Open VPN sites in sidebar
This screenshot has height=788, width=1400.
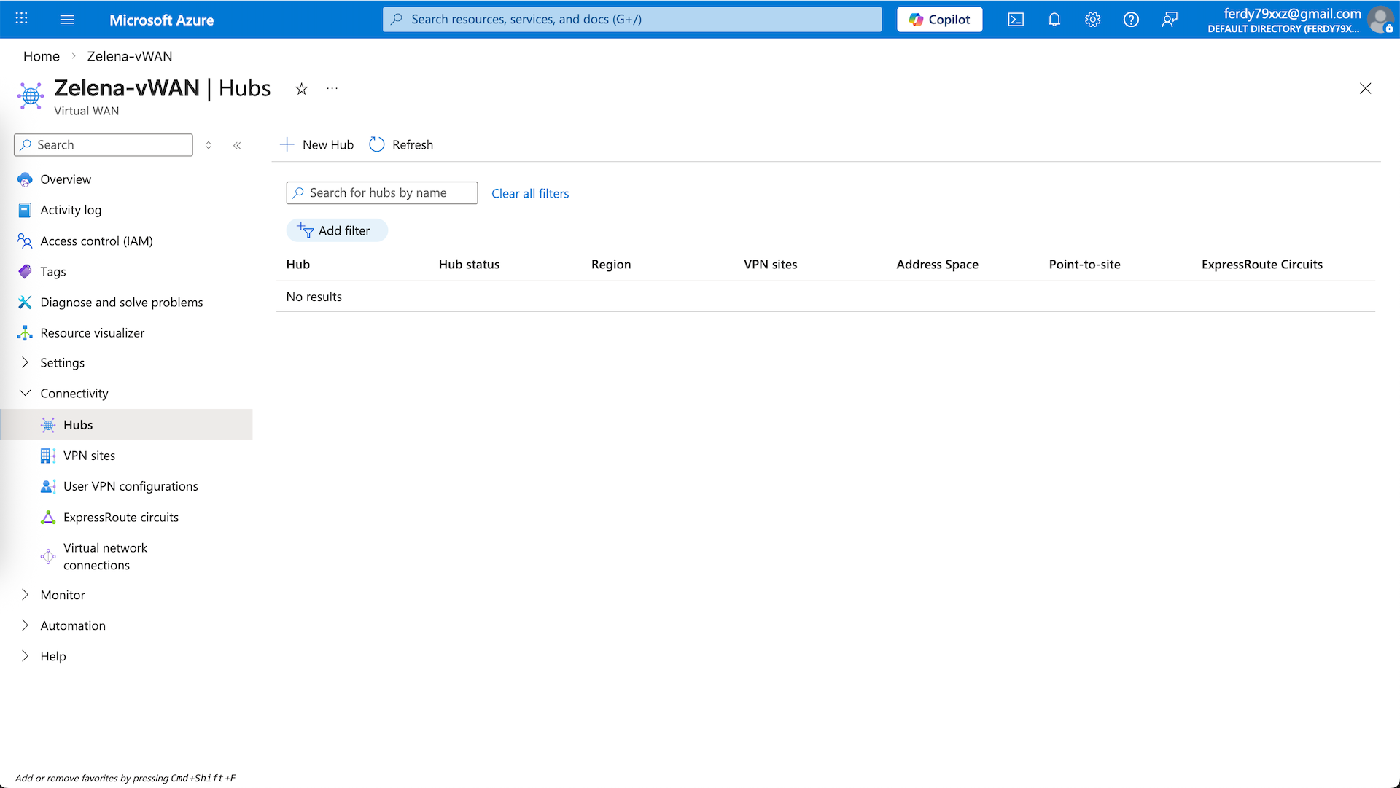[x=89, y=456]
